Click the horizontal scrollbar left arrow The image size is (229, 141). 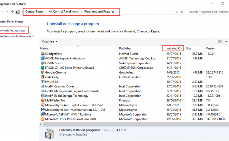[41, 124]
